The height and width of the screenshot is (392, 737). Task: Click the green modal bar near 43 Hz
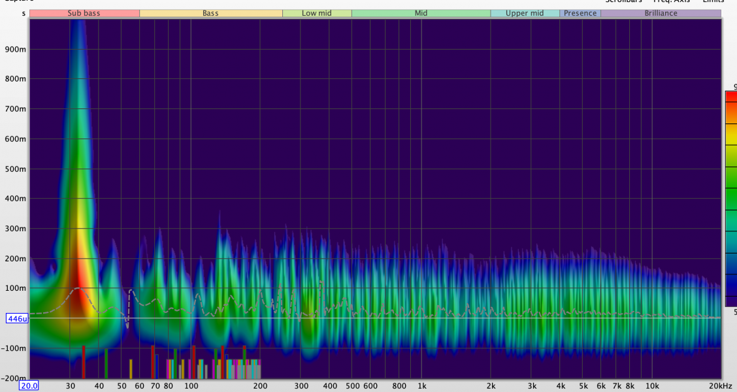tap(106, 363)
